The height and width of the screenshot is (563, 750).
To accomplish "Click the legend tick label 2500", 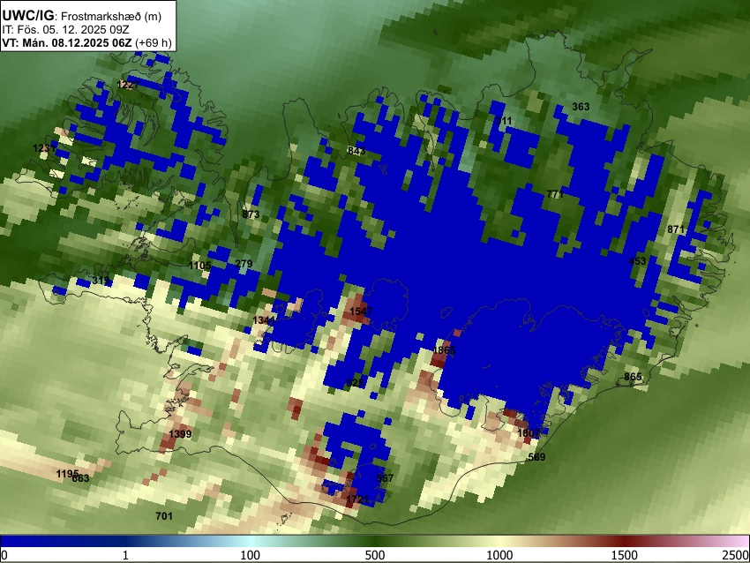I will coord(736,555).
